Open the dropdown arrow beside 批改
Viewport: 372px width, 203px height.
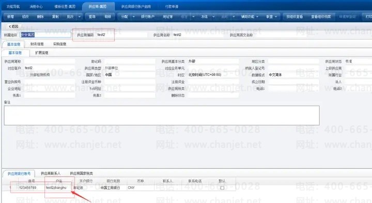(80, 17)
